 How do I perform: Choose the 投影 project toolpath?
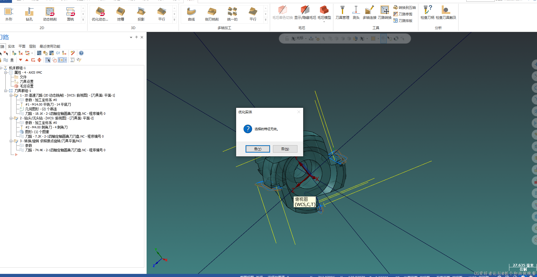click(x=141, y=14)
